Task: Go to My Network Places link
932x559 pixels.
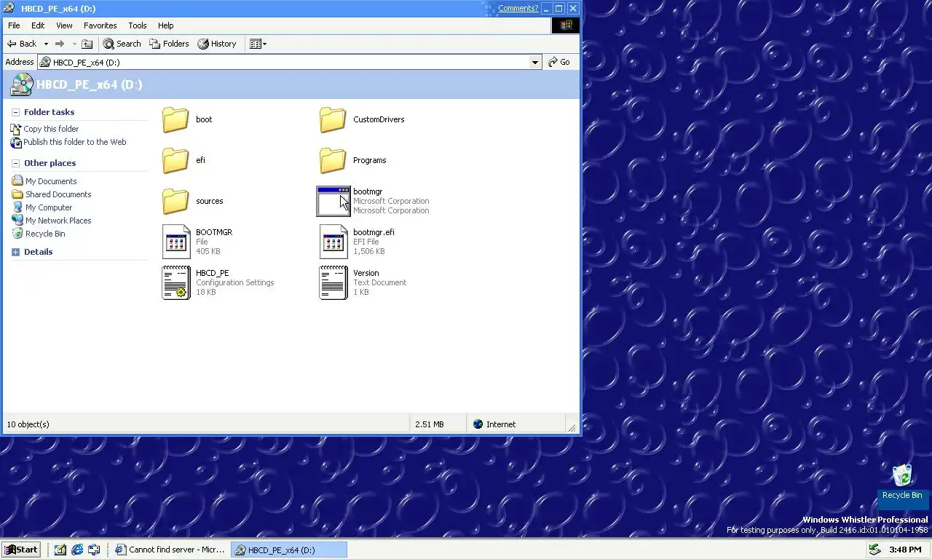Action: point(58,221)
